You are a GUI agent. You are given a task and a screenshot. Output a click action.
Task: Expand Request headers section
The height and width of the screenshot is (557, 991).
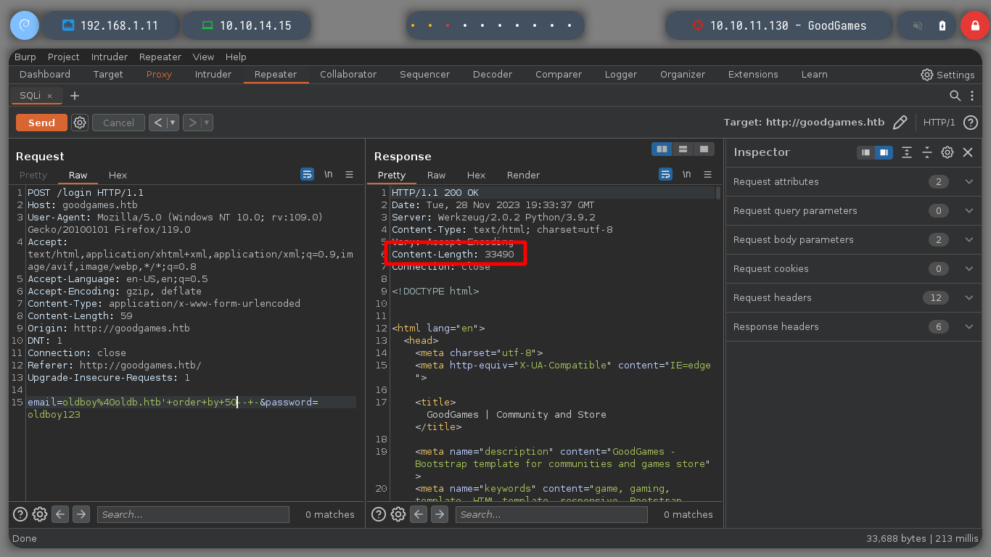pyautogui.click(x=969, y=297)
